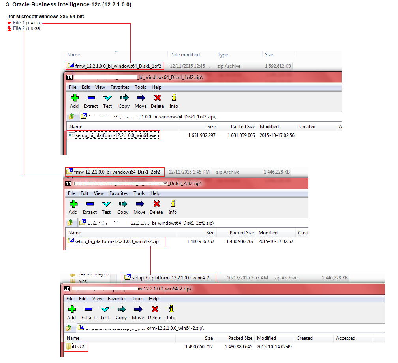398x363 pixels.
Task: Click address path field in Disk1_2of2 window
Action: click(193, 223)
